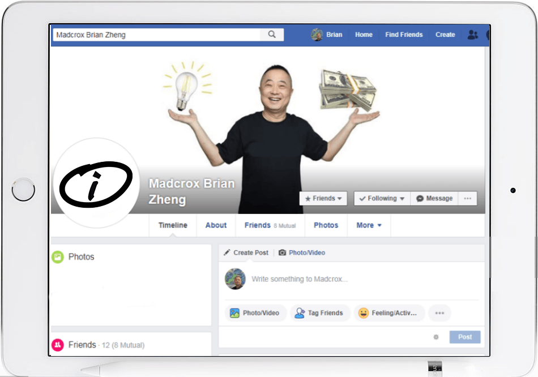The width and height of the screenshot is (538, 377).
Task: Open the friend requests icon in top bar
Action: click(x=472, y=35)
